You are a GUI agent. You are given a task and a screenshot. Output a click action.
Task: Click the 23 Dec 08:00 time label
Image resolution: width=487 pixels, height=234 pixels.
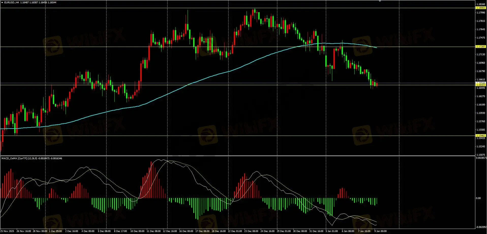(x=251, y=231)
